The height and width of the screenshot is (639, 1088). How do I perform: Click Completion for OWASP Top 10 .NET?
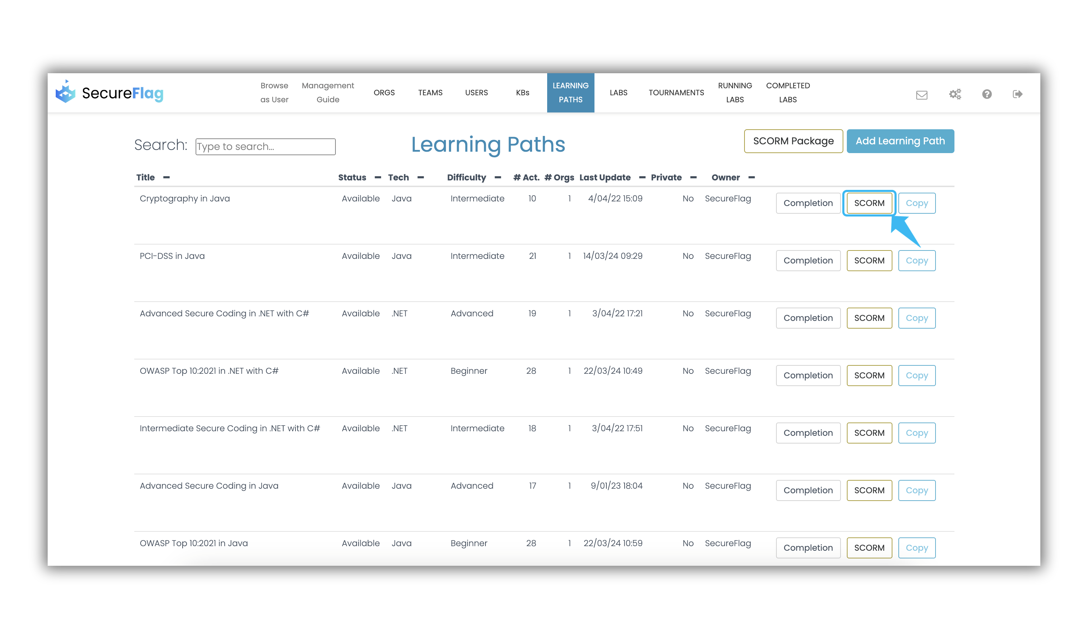[808, 375]
